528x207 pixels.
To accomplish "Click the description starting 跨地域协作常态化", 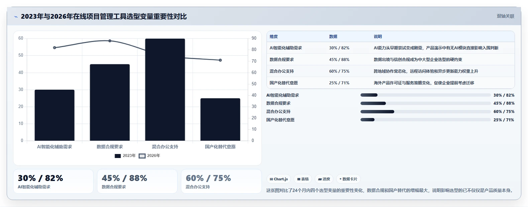I will (426, 71).
